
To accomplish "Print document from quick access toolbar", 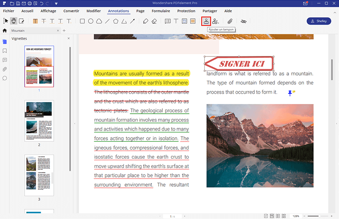I will (30, 3).
